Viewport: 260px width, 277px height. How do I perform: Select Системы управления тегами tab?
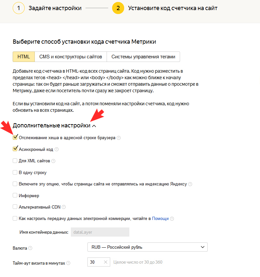(x=143, y=57)
